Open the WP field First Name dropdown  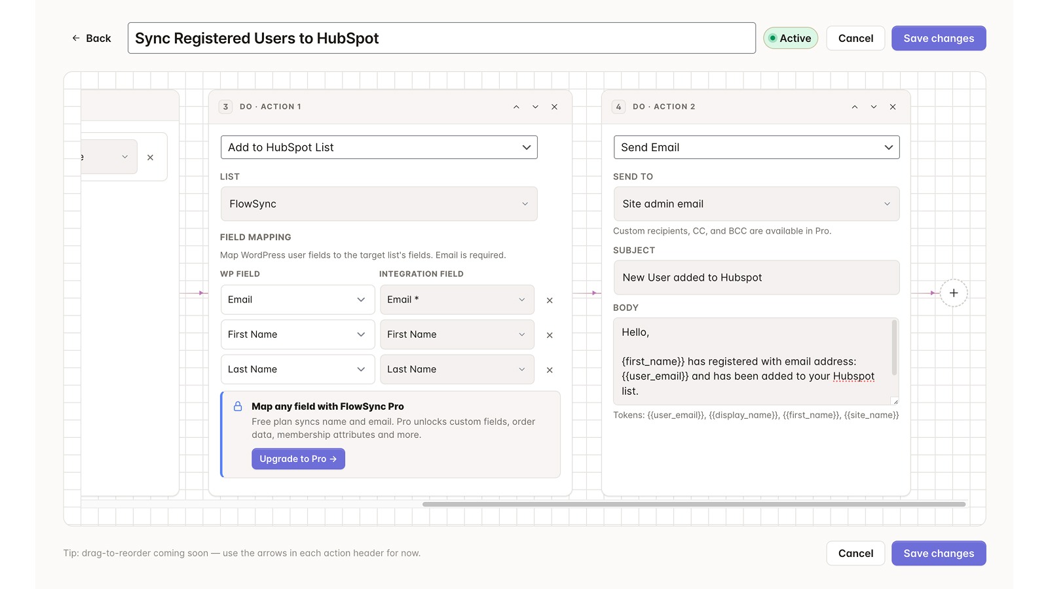(298, 334)
